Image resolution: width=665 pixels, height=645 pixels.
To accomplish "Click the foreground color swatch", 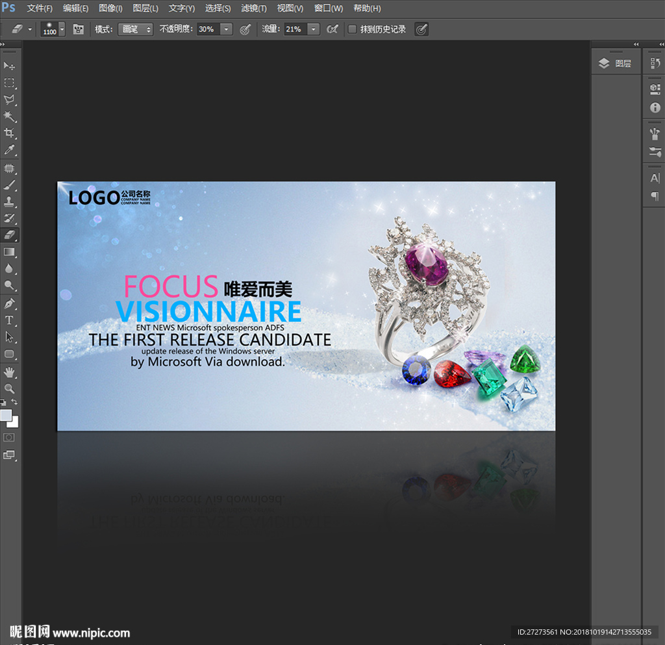I will point(6,415).
